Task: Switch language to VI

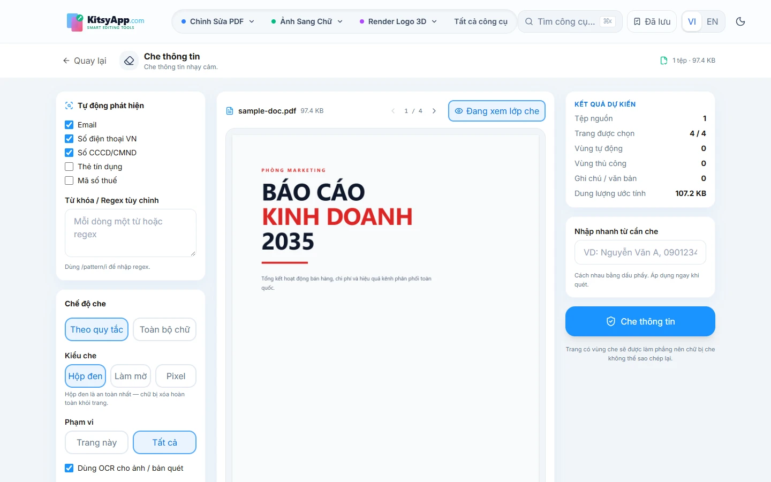Action: [692, 21]
